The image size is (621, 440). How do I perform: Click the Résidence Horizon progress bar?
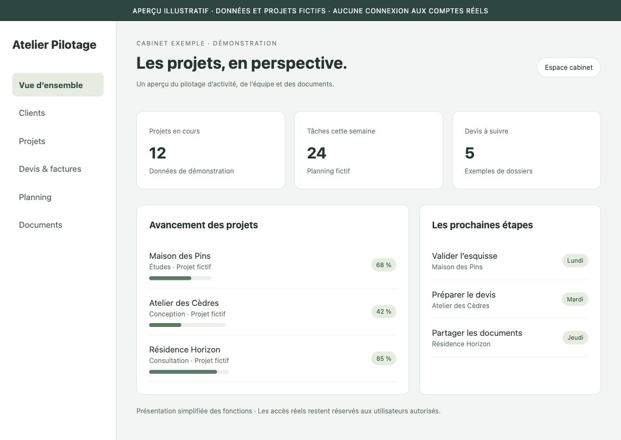click(x=189, y=372)
